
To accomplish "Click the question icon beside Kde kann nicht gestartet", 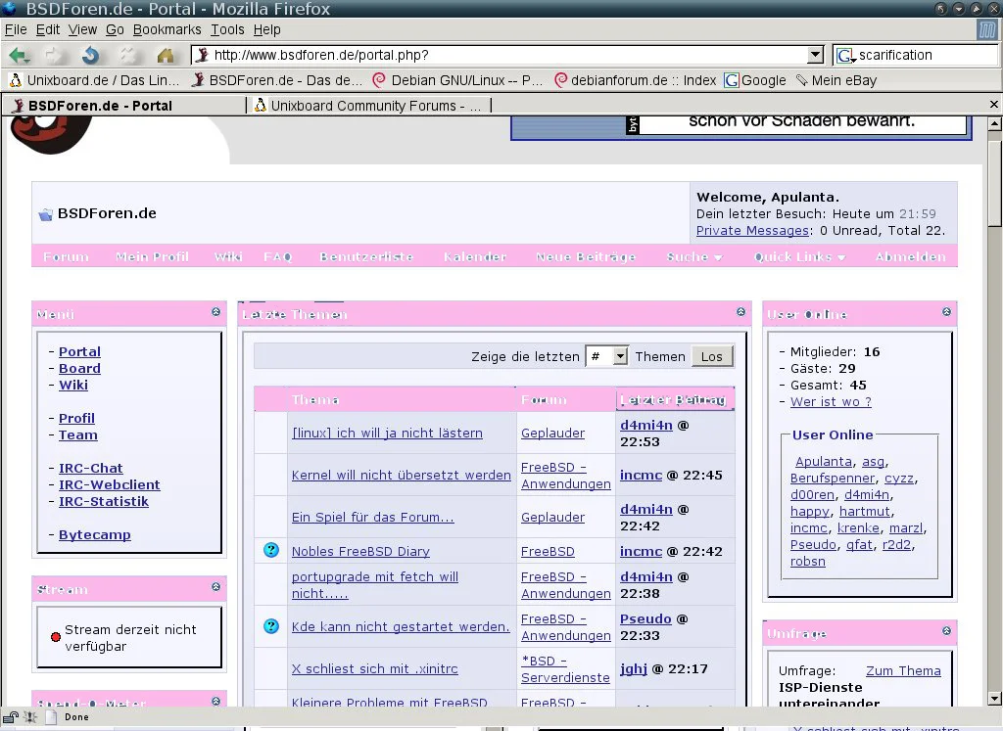I will point(271,626).
